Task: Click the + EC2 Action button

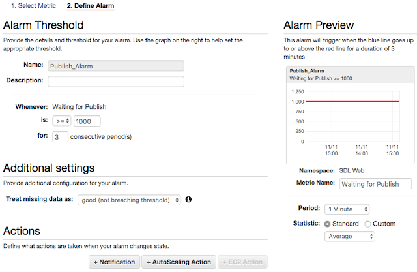Action: 242,262
